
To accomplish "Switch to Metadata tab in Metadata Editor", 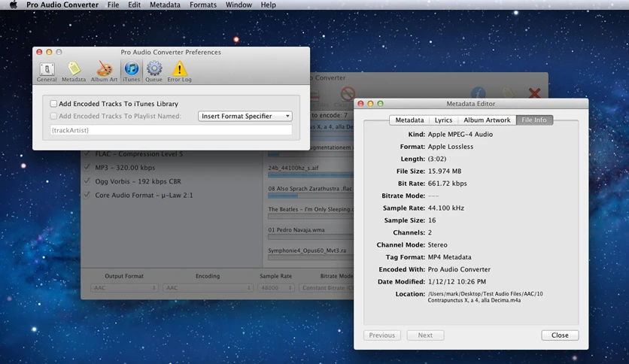I will tap(409, 120).
